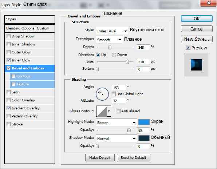Image resolution: width=217 pixels, height=169 pixels.
Task: Open the Technique dropdown showing Smooth
Action: click(x=109, y=40)
